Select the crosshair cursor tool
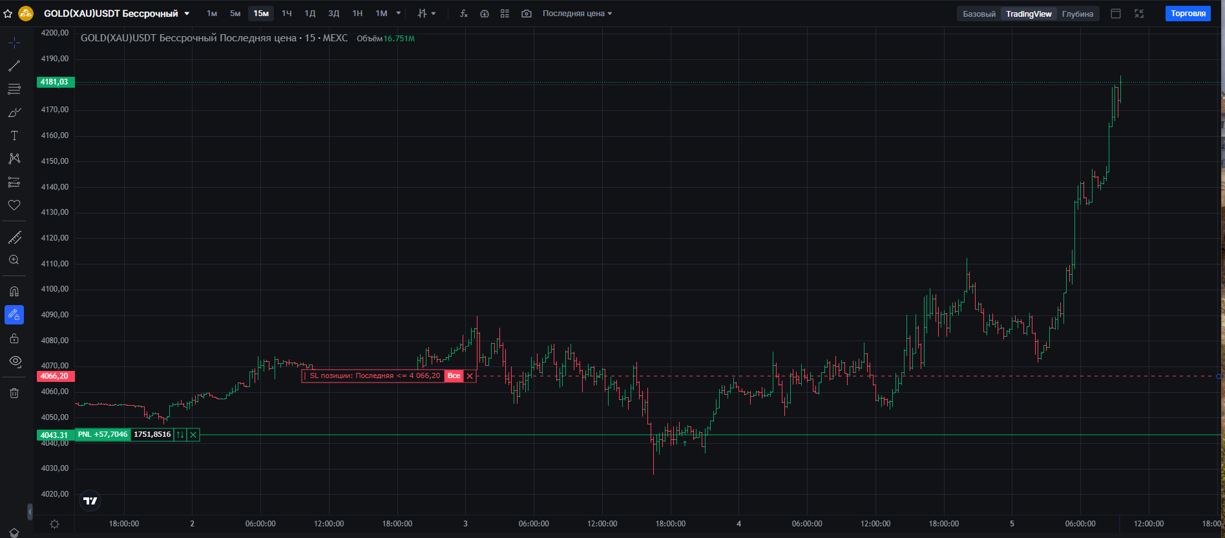The height and width of the screenshot is (538, 1225). click(14, 43)
